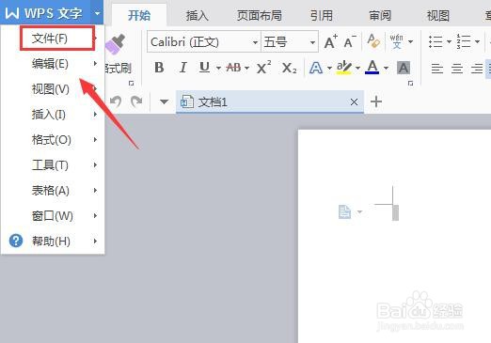This screenshot has height=343, width=491.
Task: Open the font dialog launcher
Action: [410, 84]
